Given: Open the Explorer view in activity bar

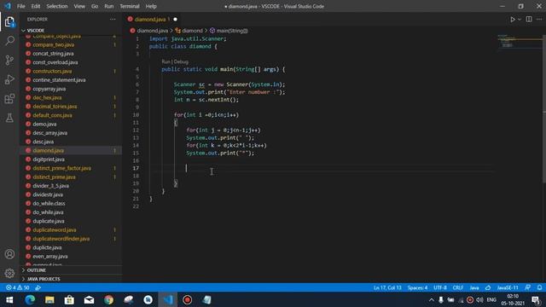Looking at the screenshot, I should (9, 22).
